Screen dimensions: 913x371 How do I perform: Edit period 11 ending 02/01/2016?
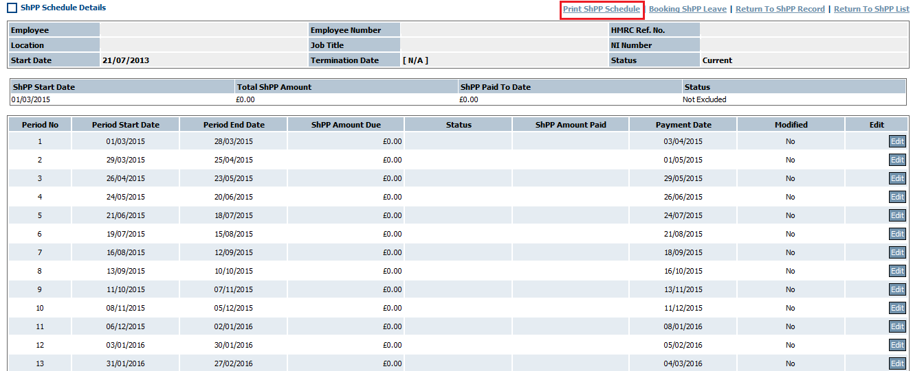tap(897, 326)
